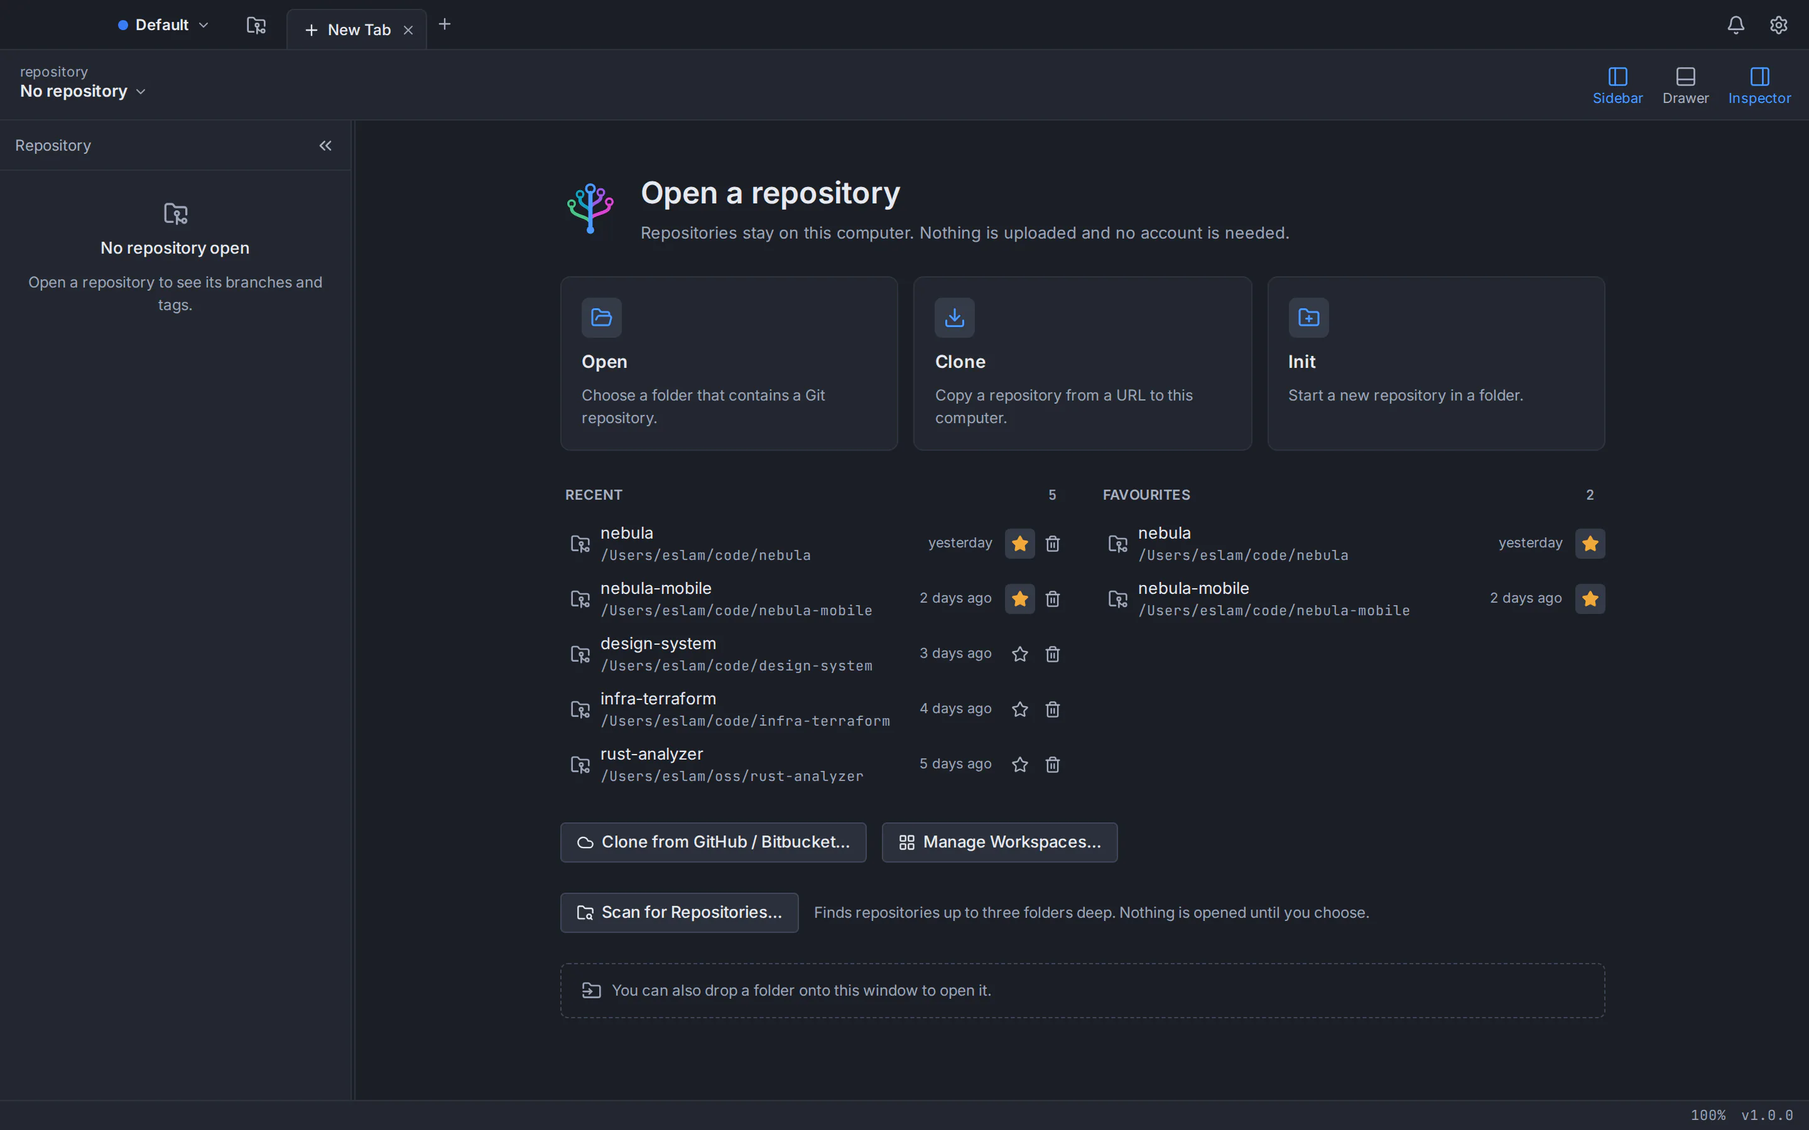Unfavourite nebula-mobile in the Recent list
The image size is (1809, 1130).
coord(1019,599)
